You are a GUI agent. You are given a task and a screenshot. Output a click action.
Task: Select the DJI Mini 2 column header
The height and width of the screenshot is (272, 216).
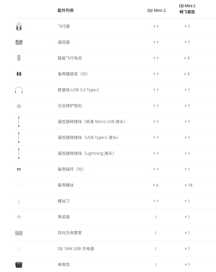pos(156,10)
